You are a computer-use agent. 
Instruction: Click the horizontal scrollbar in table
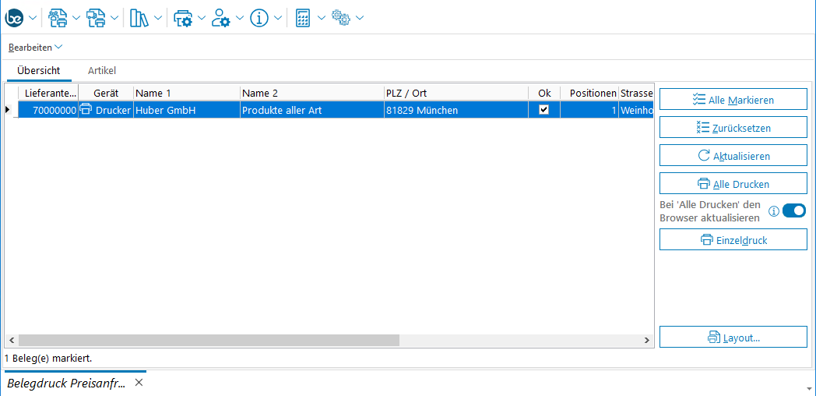point(209,341)
